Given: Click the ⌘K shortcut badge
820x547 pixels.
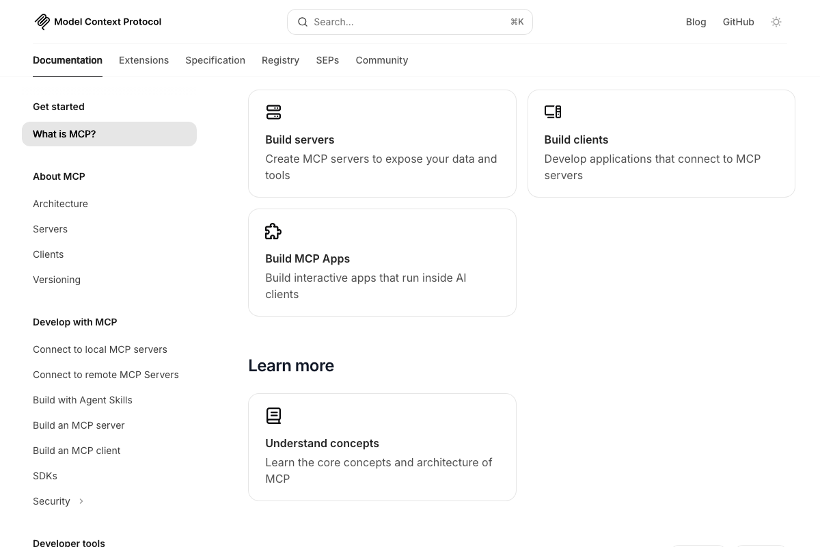Looking at the screenshot, I should [x=517, y=22].
